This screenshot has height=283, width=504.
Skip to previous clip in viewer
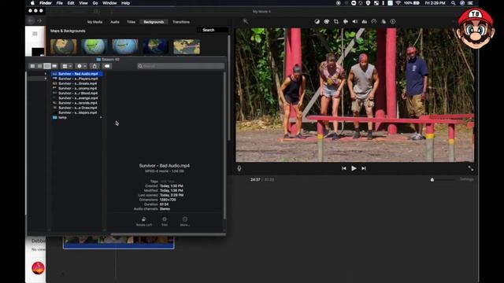(x=344, y=168)
